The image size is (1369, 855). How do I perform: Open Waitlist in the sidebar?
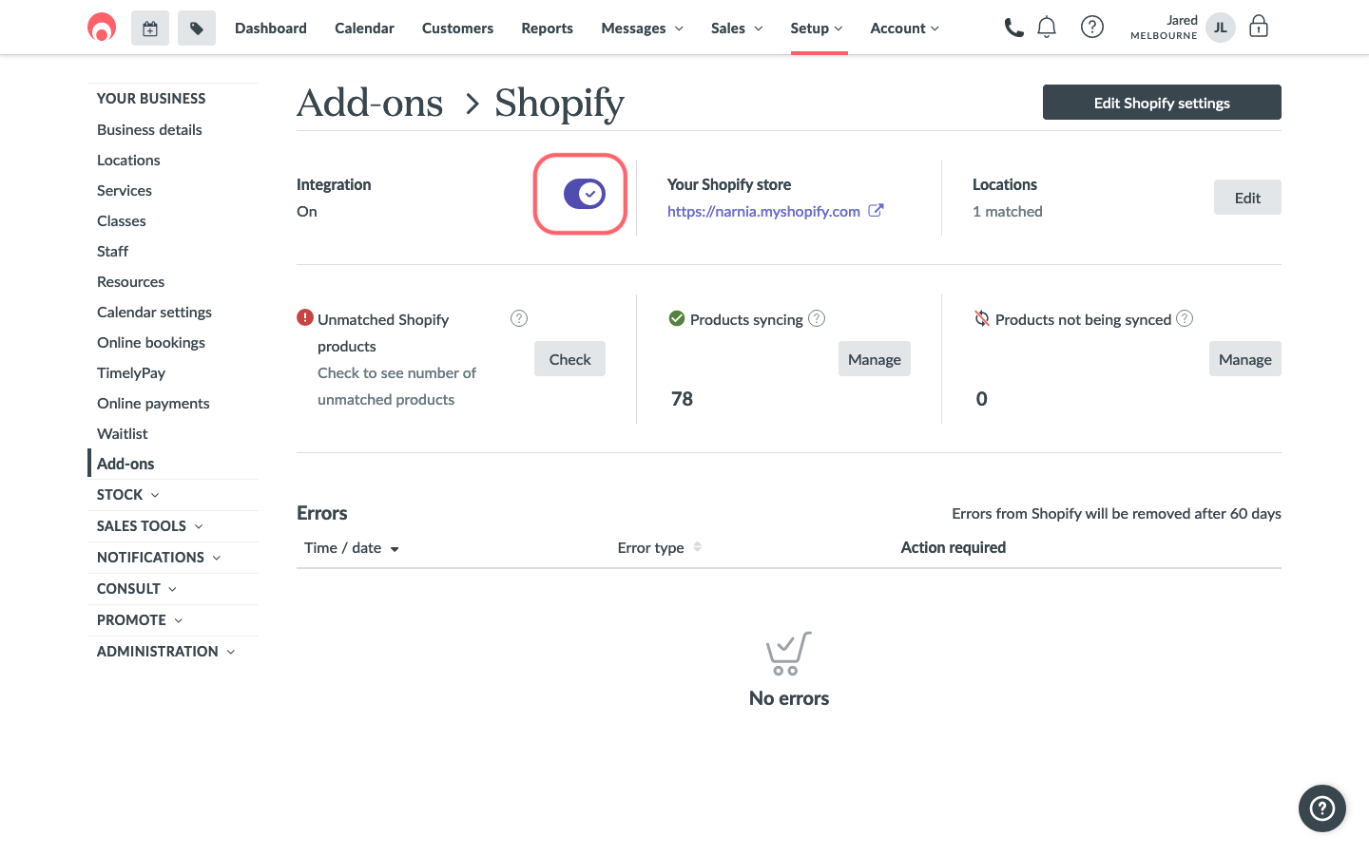point(123,434)
